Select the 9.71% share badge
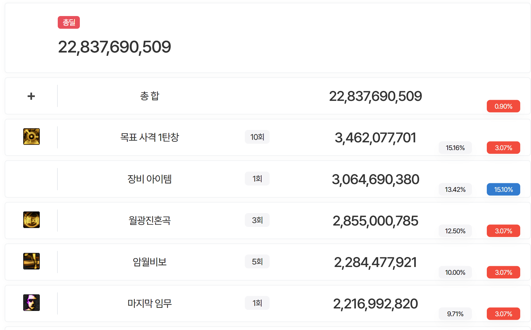 point(455,314)
